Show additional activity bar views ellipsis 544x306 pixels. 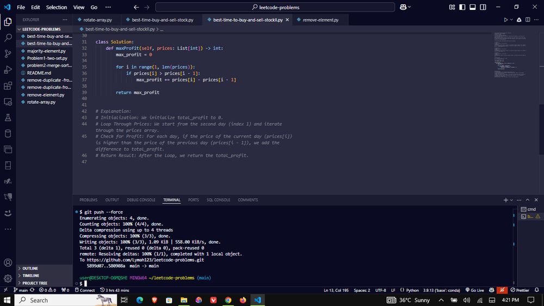(x=8, y=229)
